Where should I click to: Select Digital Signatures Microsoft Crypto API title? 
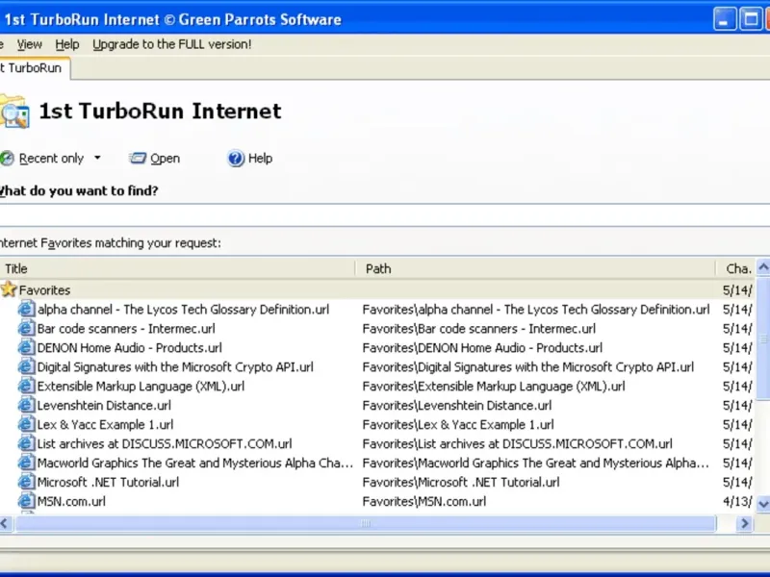tap(175, 367)
